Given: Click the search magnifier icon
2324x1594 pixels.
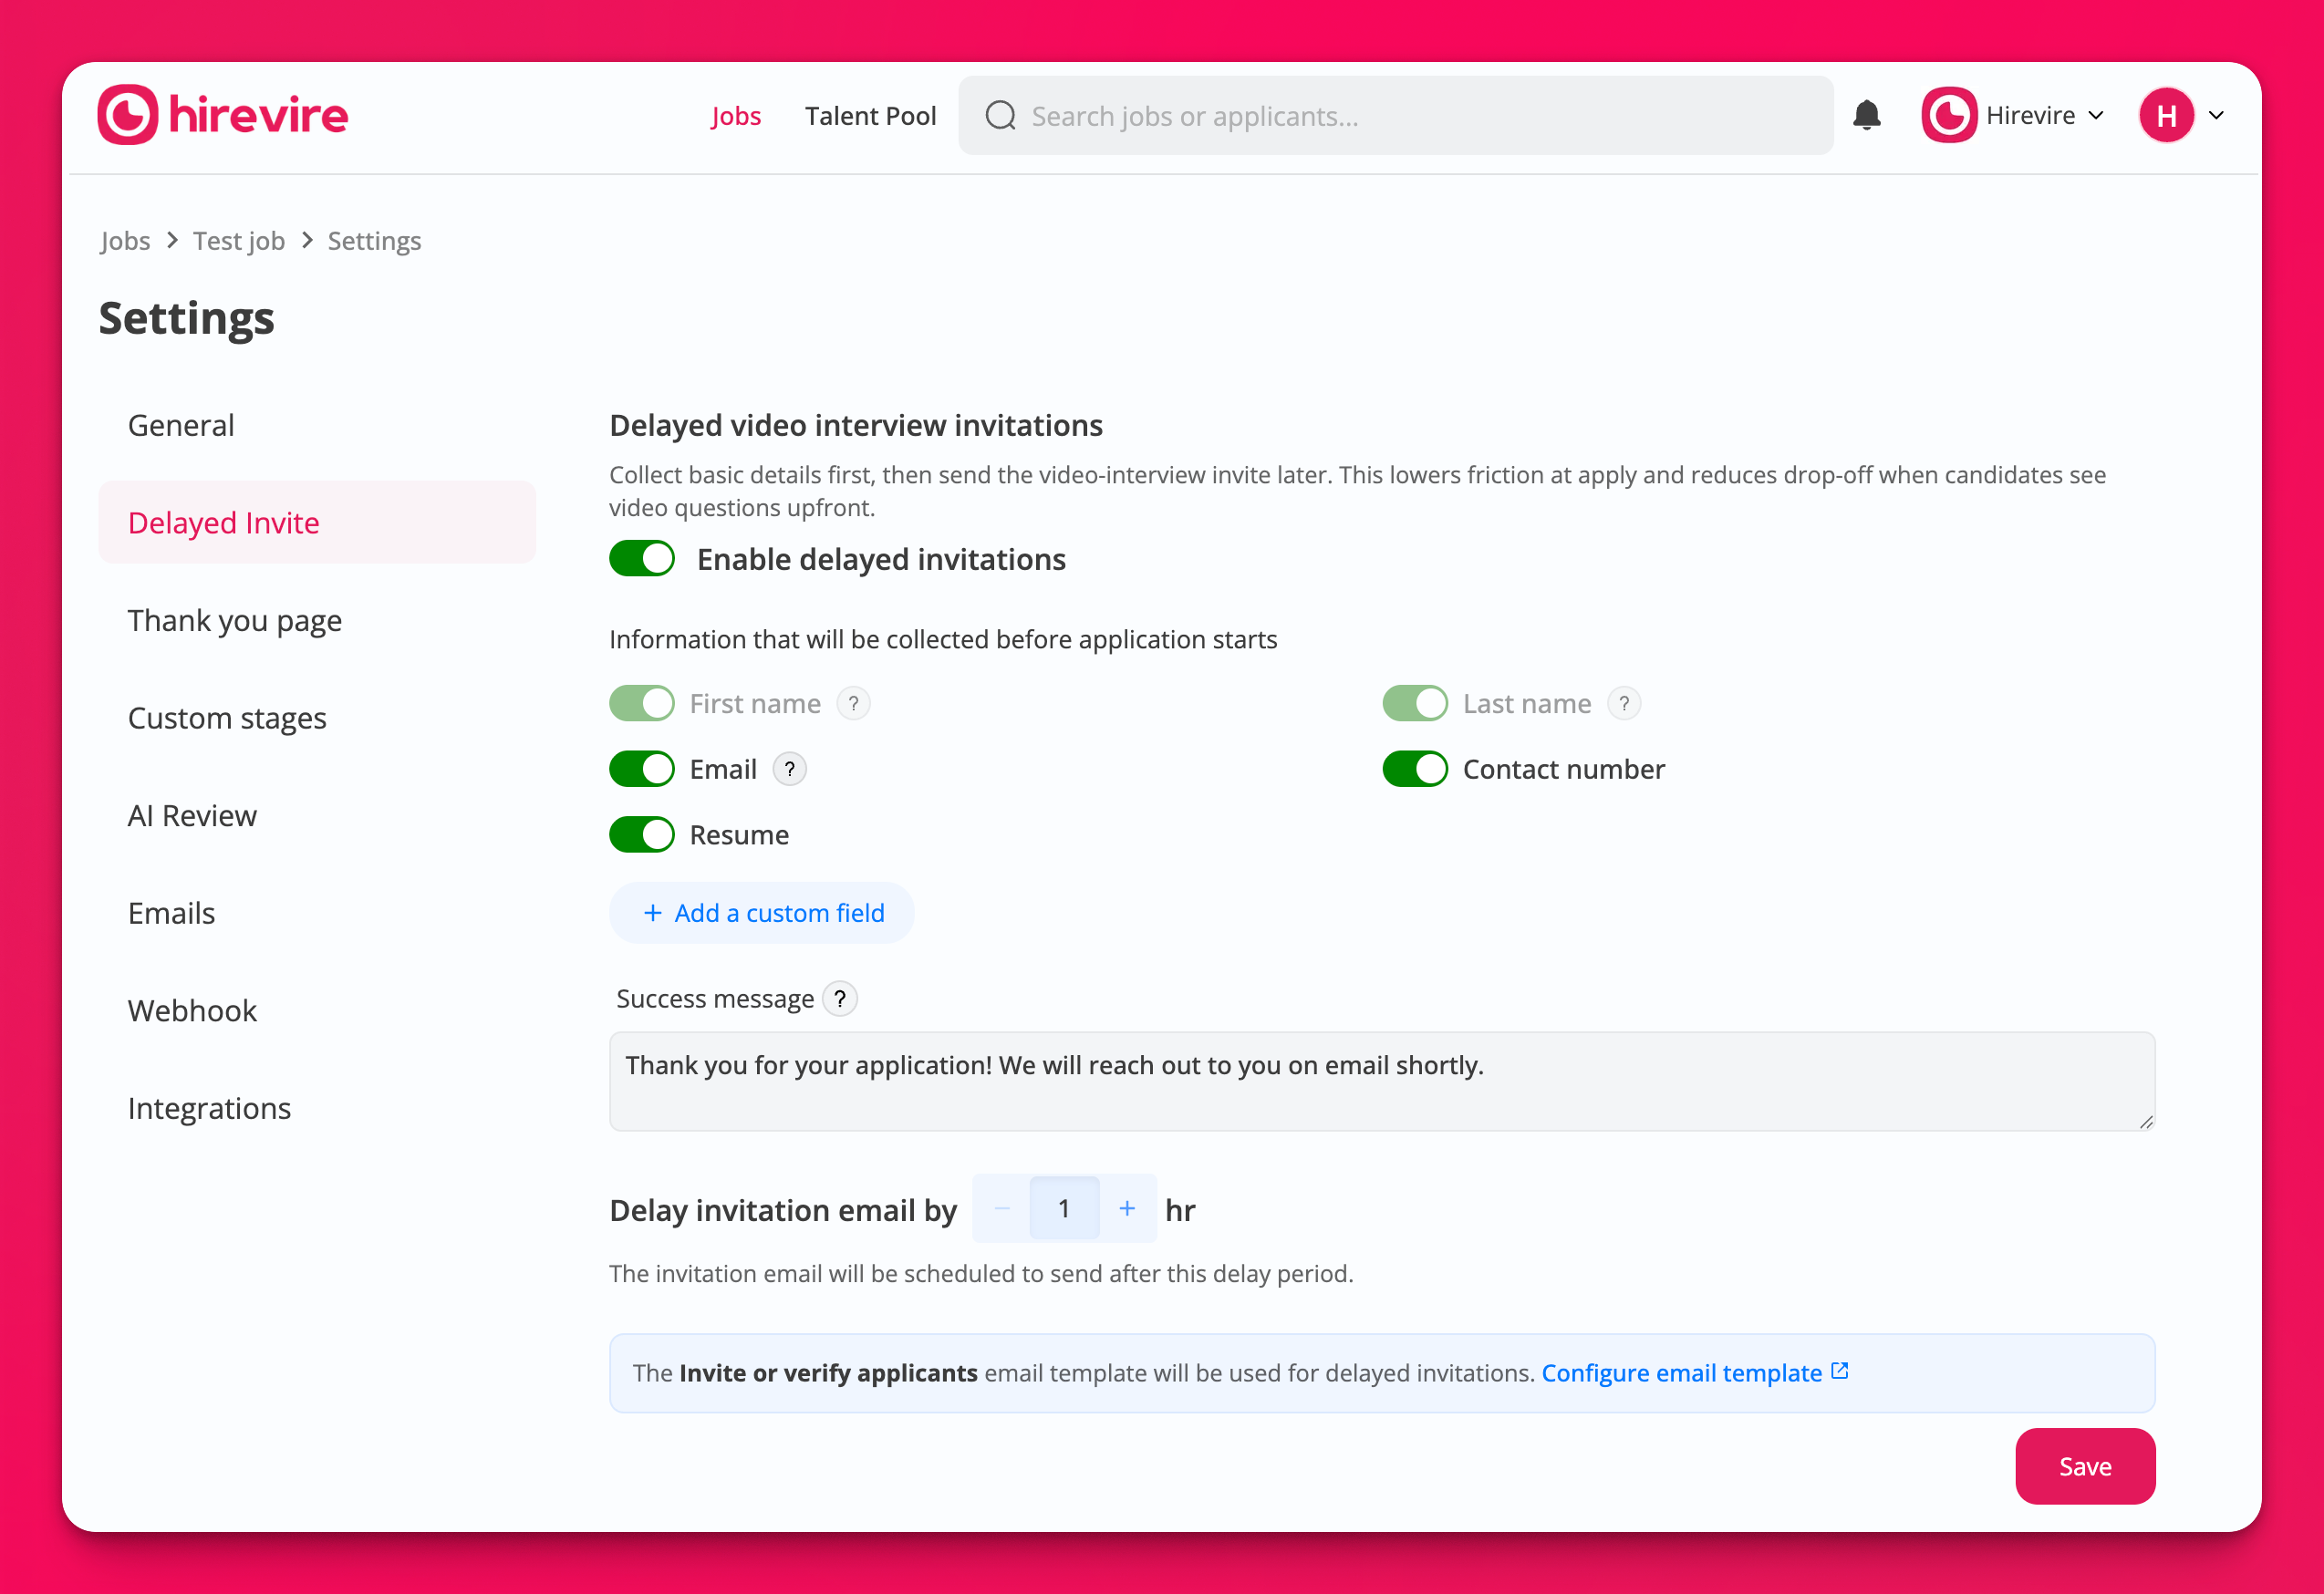Looking at the screenshot, I should (1000, 116).
